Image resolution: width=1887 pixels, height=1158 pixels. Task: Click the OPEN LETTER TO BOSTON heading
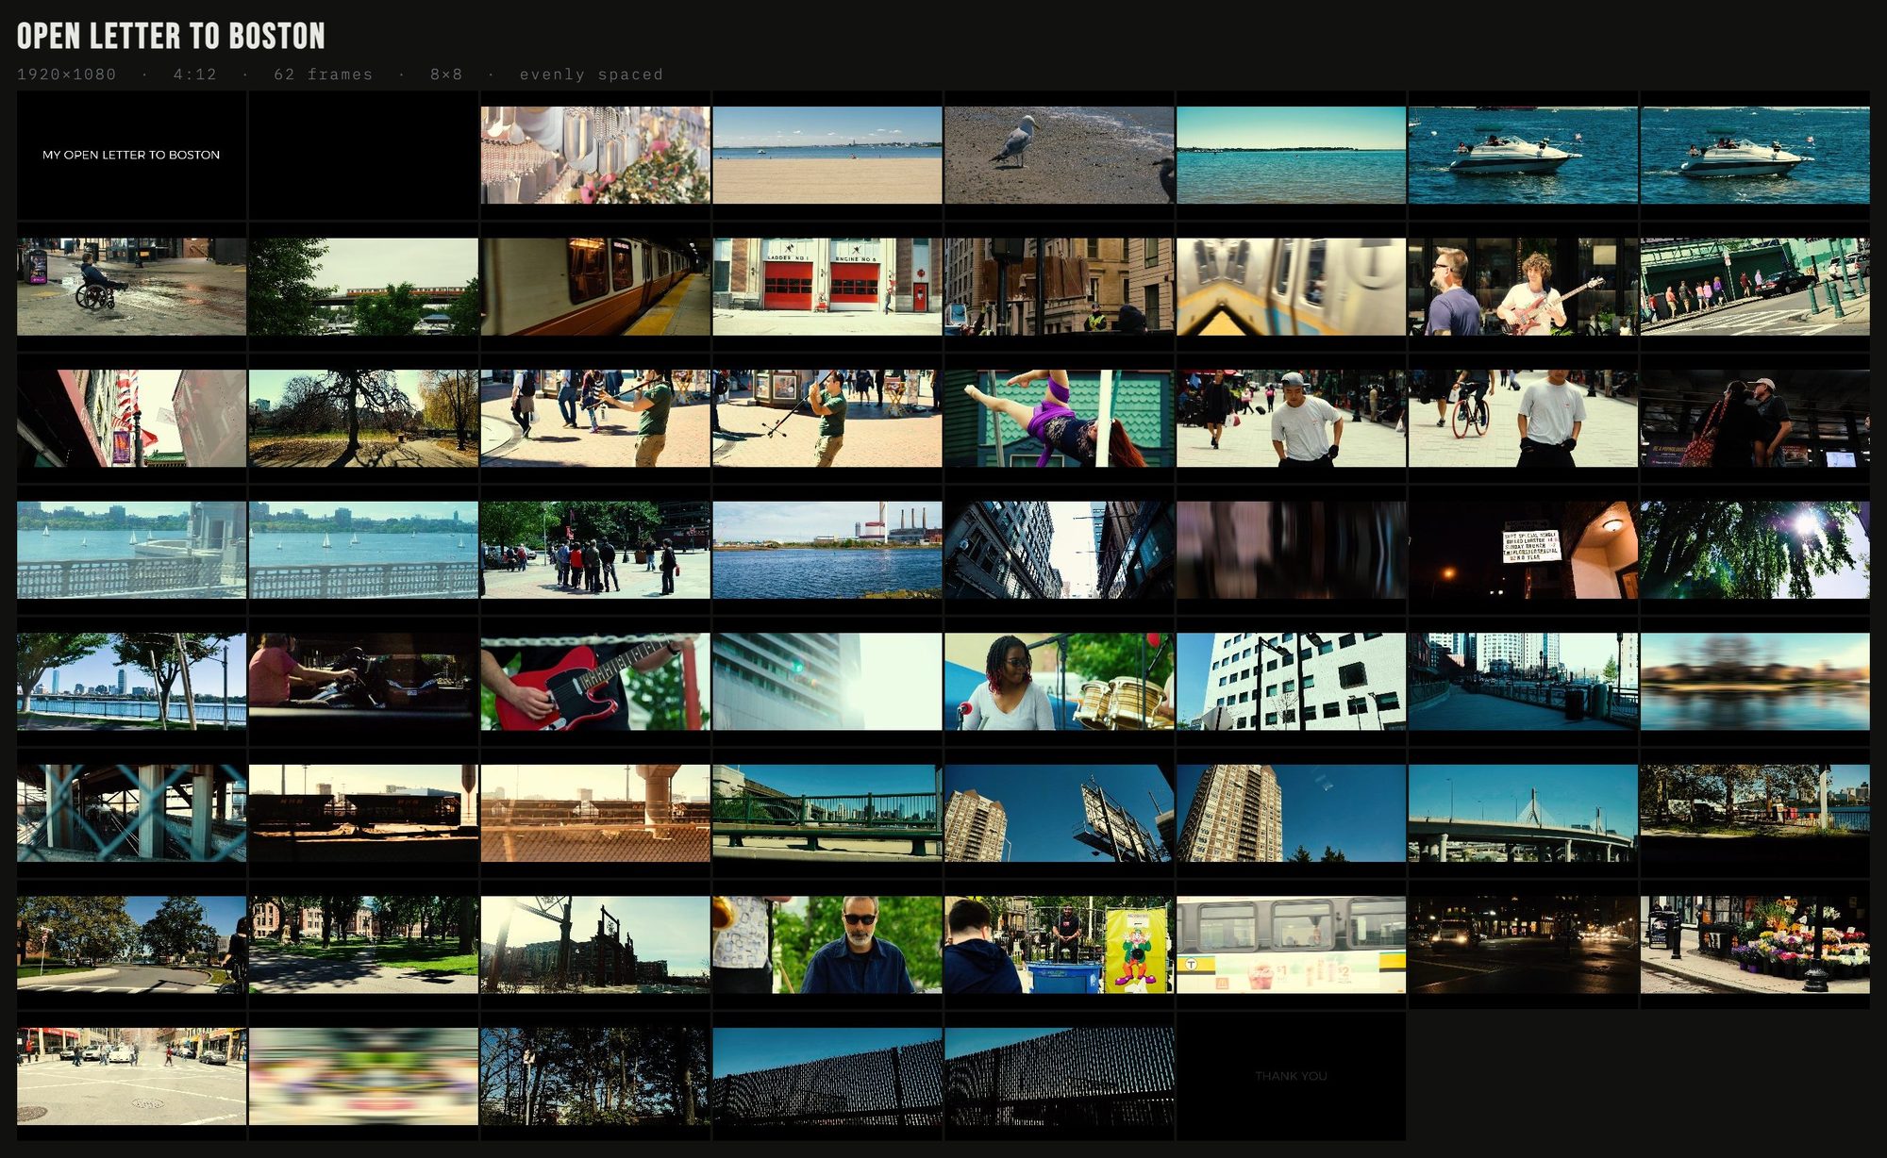point(170,38)
